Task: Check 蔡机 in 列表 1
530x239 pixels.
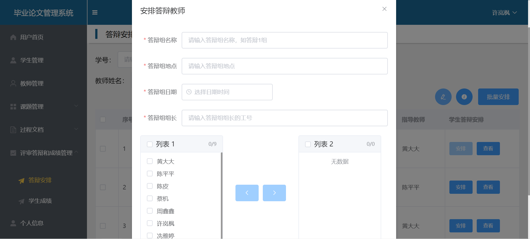Action: [x=150, y=198]
